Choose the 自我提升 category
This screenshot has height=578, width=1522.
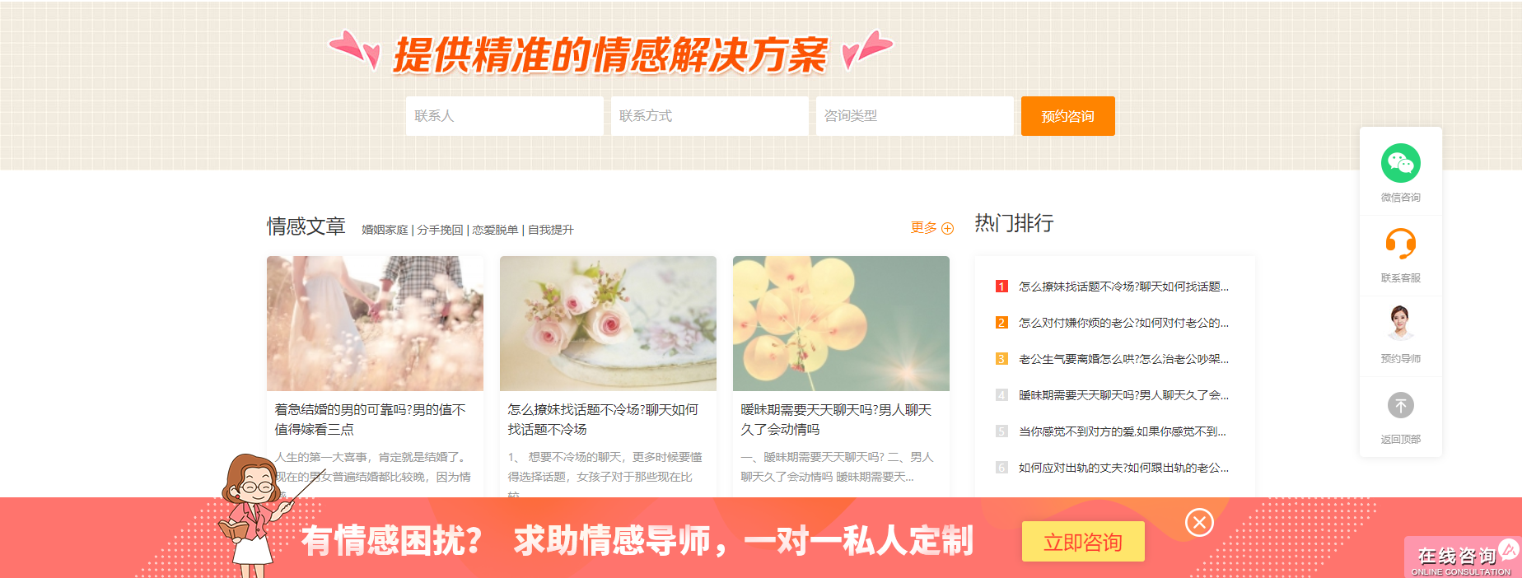pos(550,230)
